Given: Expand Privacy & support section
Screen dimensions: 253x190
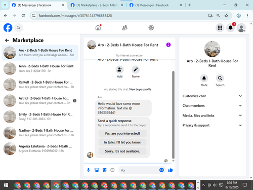Looking at the screenshot, I should click(x=212, y=125).
